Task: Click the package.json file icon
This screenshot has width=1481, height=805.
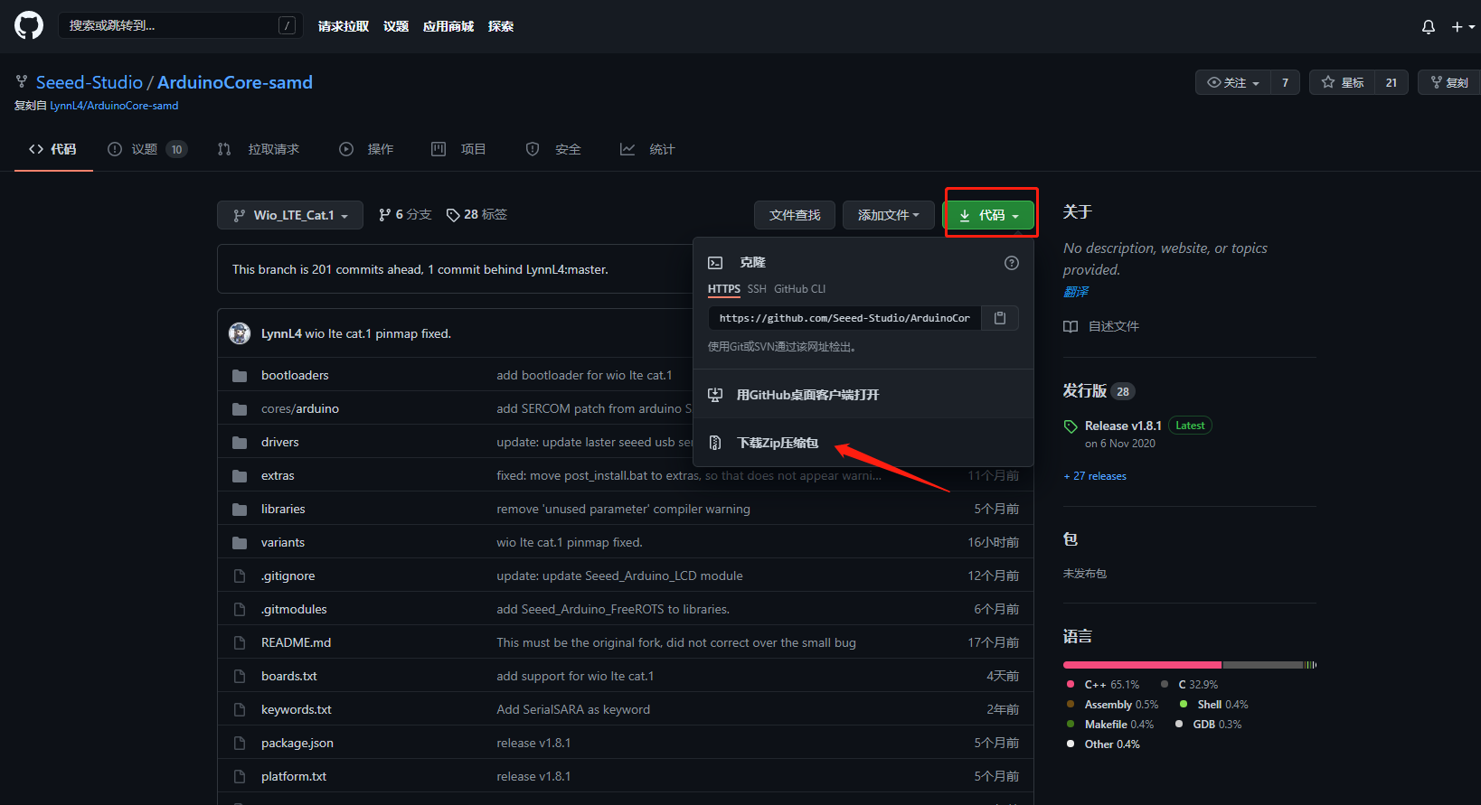Action: click(240, 744)
